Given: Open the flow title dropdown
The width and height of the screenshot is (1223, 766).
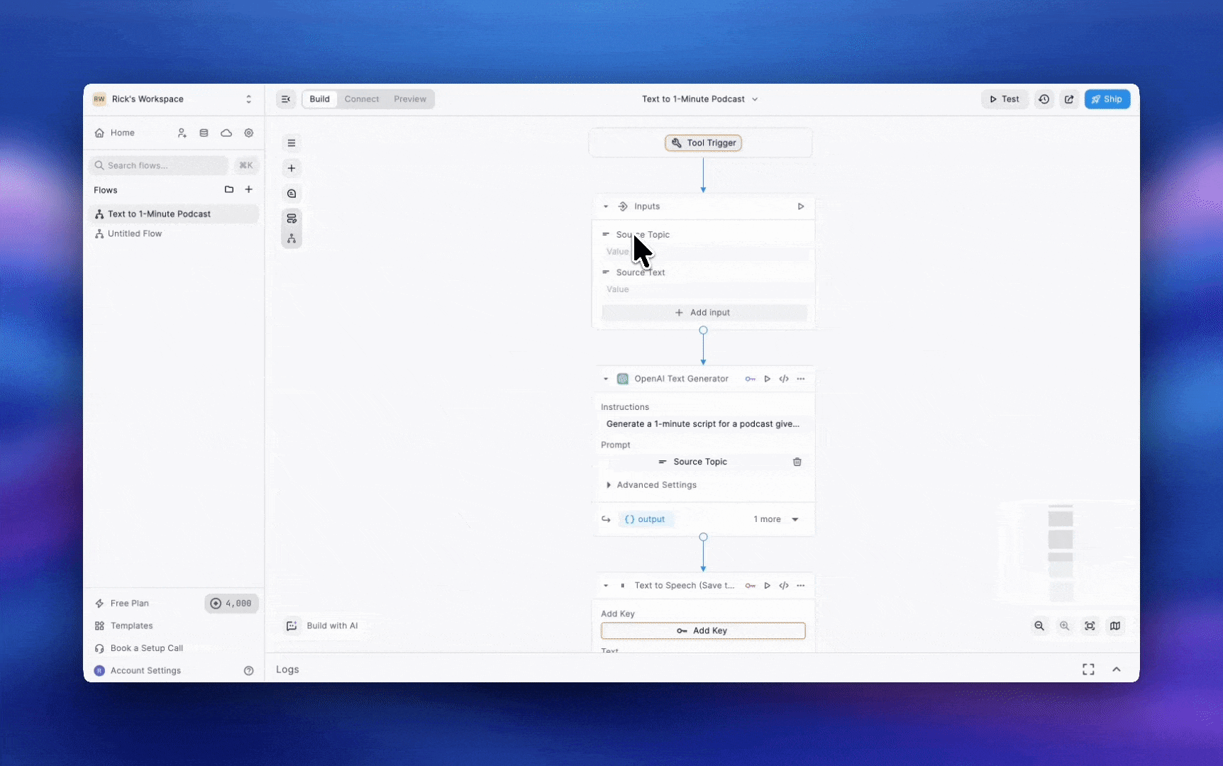Looking at the screenshot, I should 755,99.
